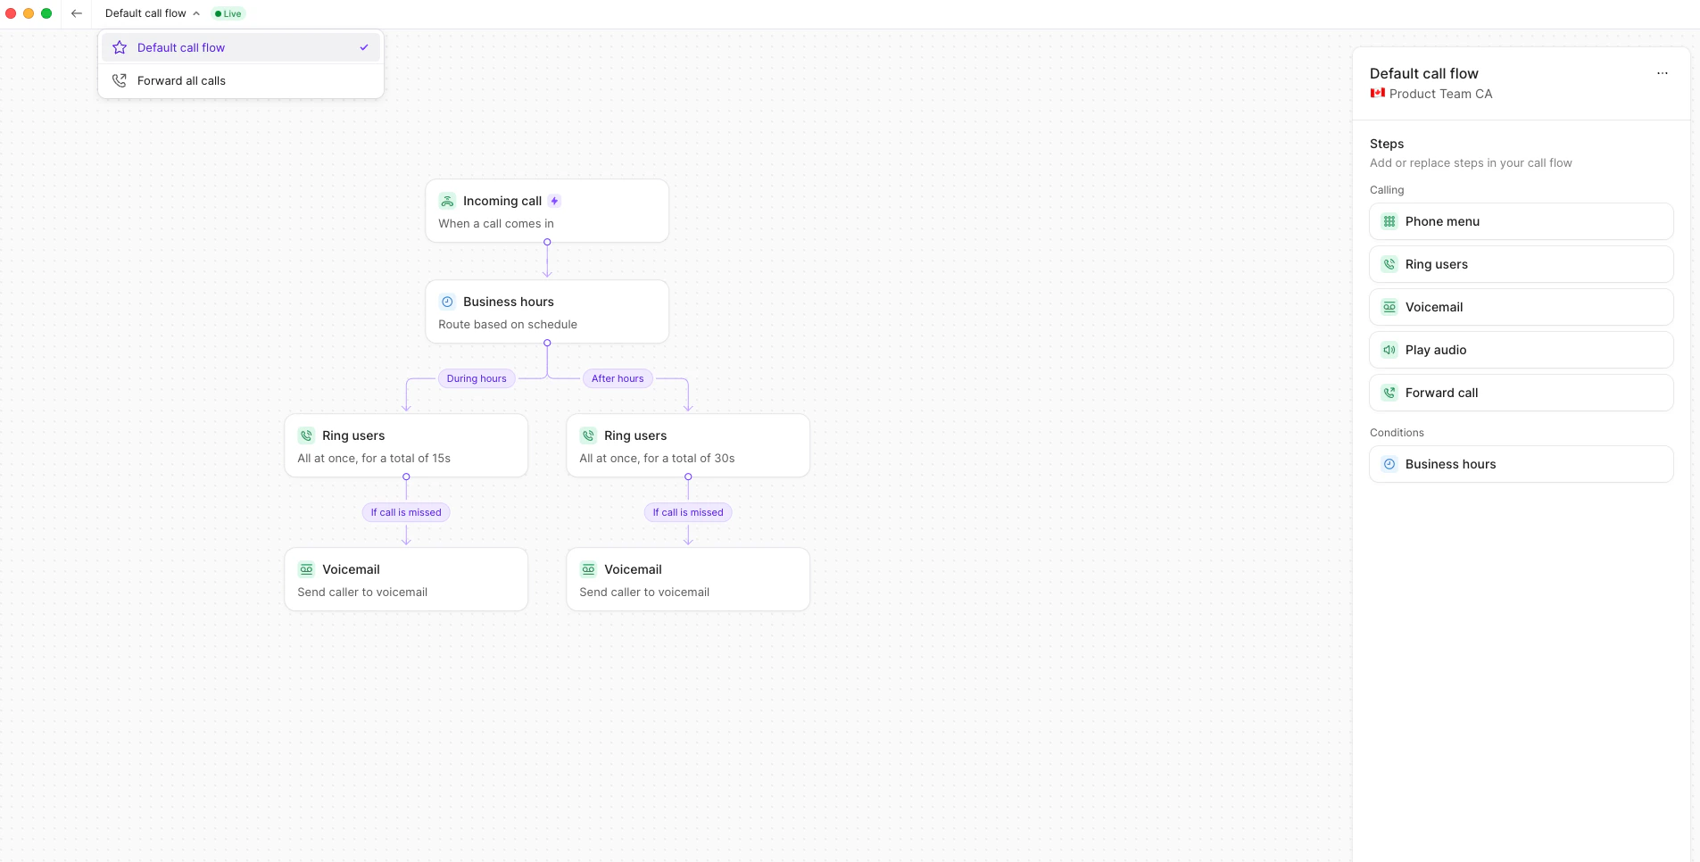The width and height of the screenshot is (1700, 862).
Task: Open the Business hours condition in the panel
Action: coord(1521,464)
